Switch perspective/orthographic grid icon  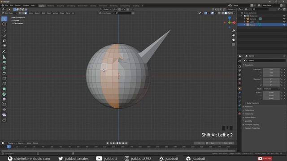coord(233,44)
